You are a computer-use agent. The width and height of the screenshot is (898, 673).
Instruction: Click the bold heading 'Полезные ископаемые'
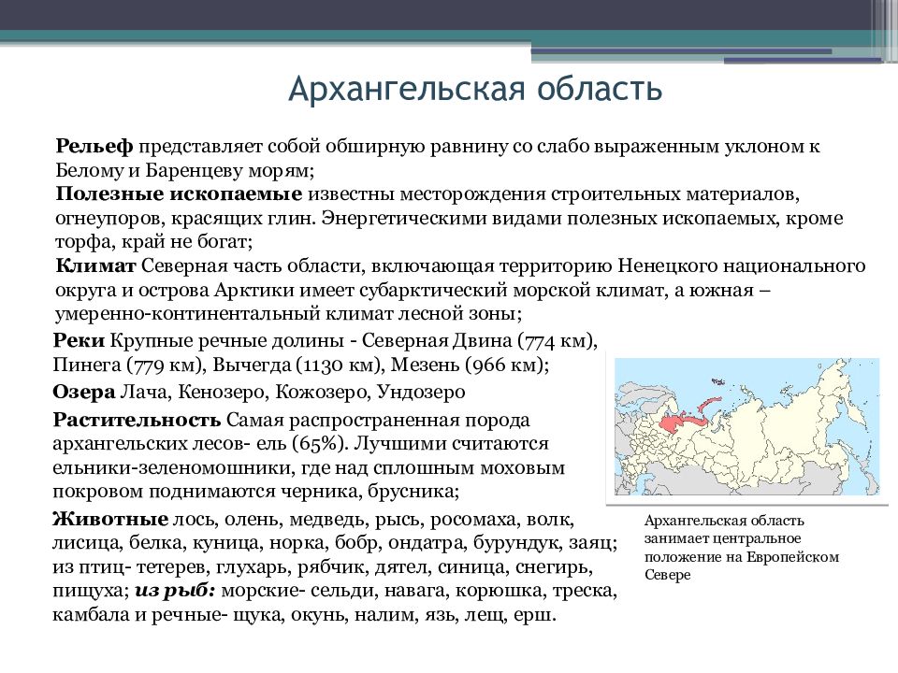point(179,194)
